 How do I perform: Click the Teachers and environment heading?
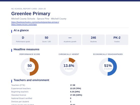31,80
